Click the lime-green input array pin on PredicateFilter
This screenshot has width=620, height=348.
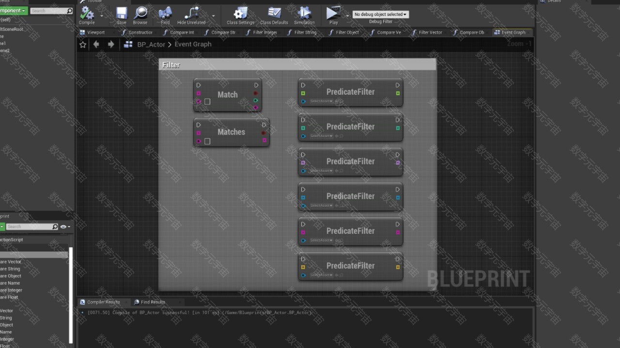coord(303,93)
